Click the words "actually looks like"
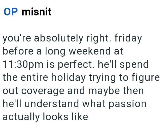The width and height of the screenshot is (168, 133). pyautogui.click(x=45, y=117)
